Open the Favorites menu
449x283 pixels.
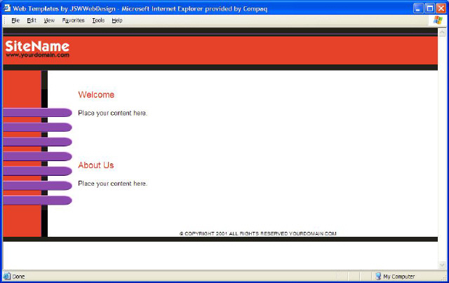pyautogui.click(x=73, y=20)
